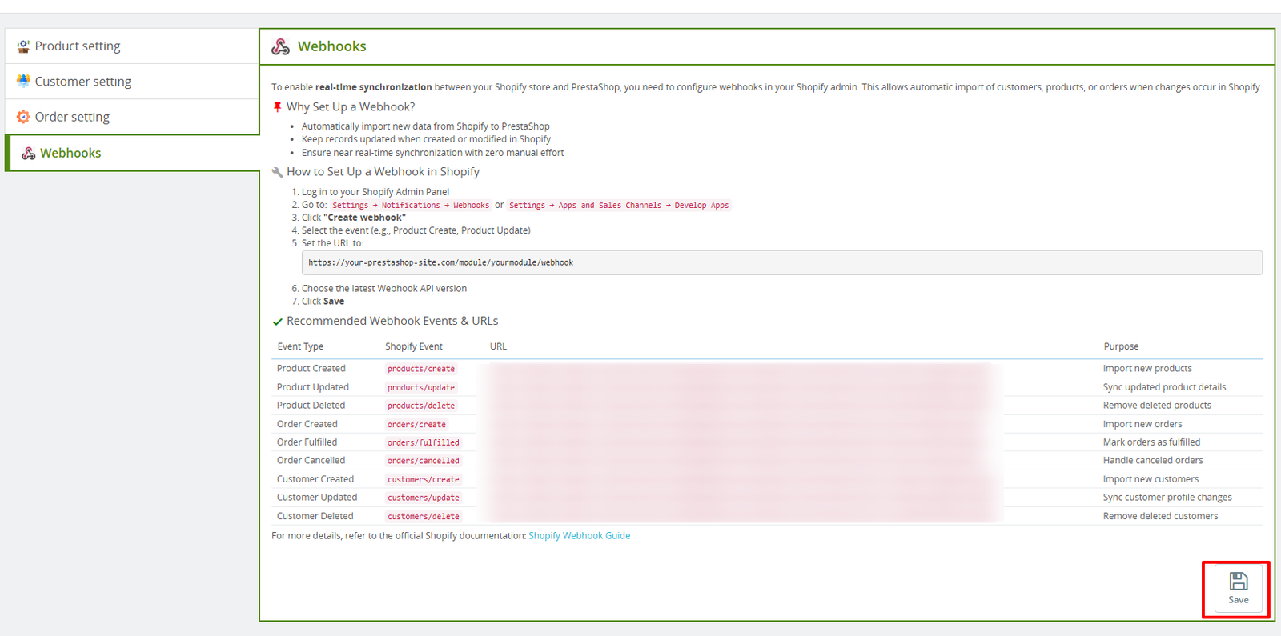Click the URL column header
Screen dimensions: 1281x636
(x=498, y=346)
